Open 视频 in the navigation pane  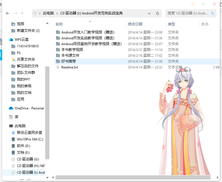point(20,24)
